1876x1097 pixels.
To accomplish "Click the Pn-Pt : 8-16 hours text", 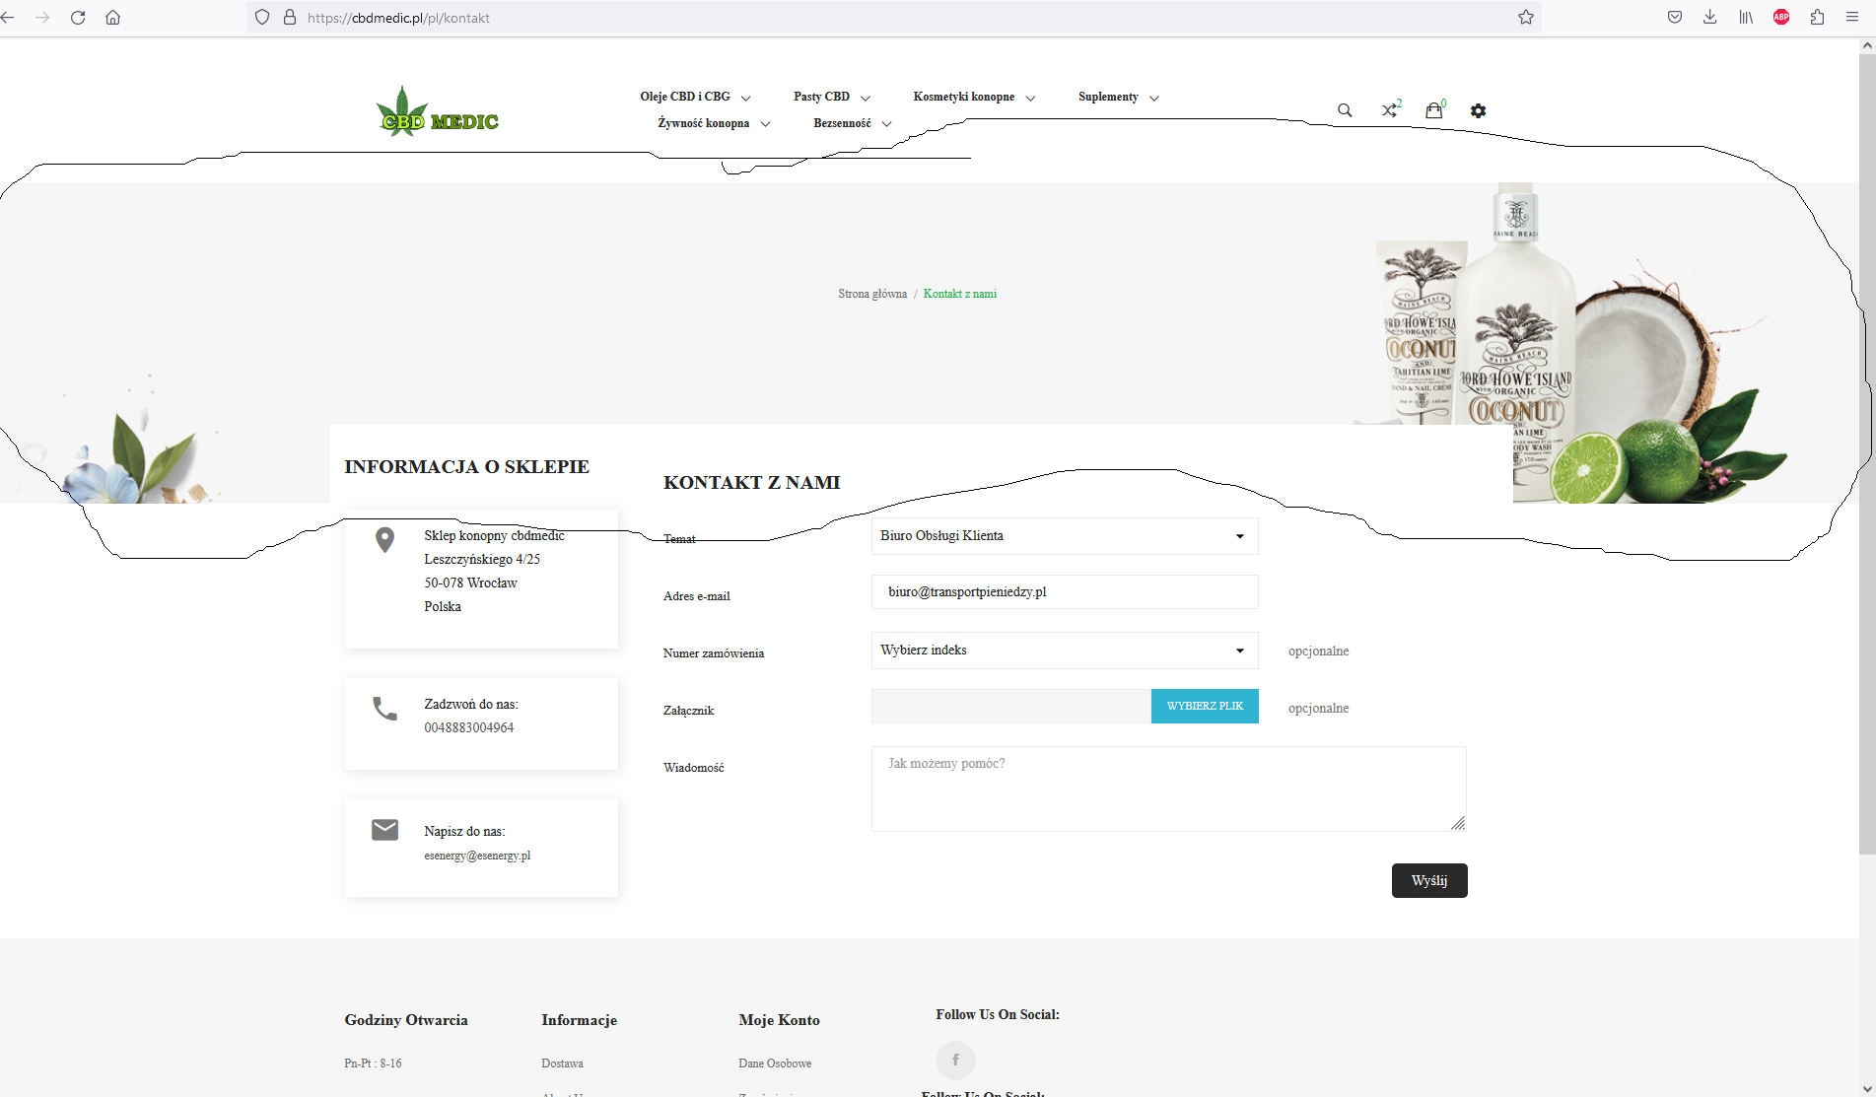I will (x=373, y=1063).
